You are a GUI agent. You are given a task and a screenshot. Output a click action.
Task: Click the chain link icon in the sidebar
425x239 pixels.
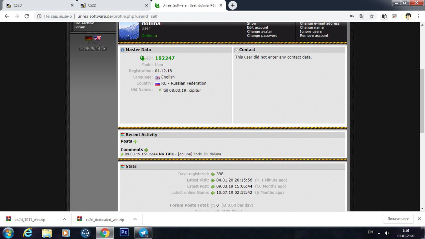87,49
